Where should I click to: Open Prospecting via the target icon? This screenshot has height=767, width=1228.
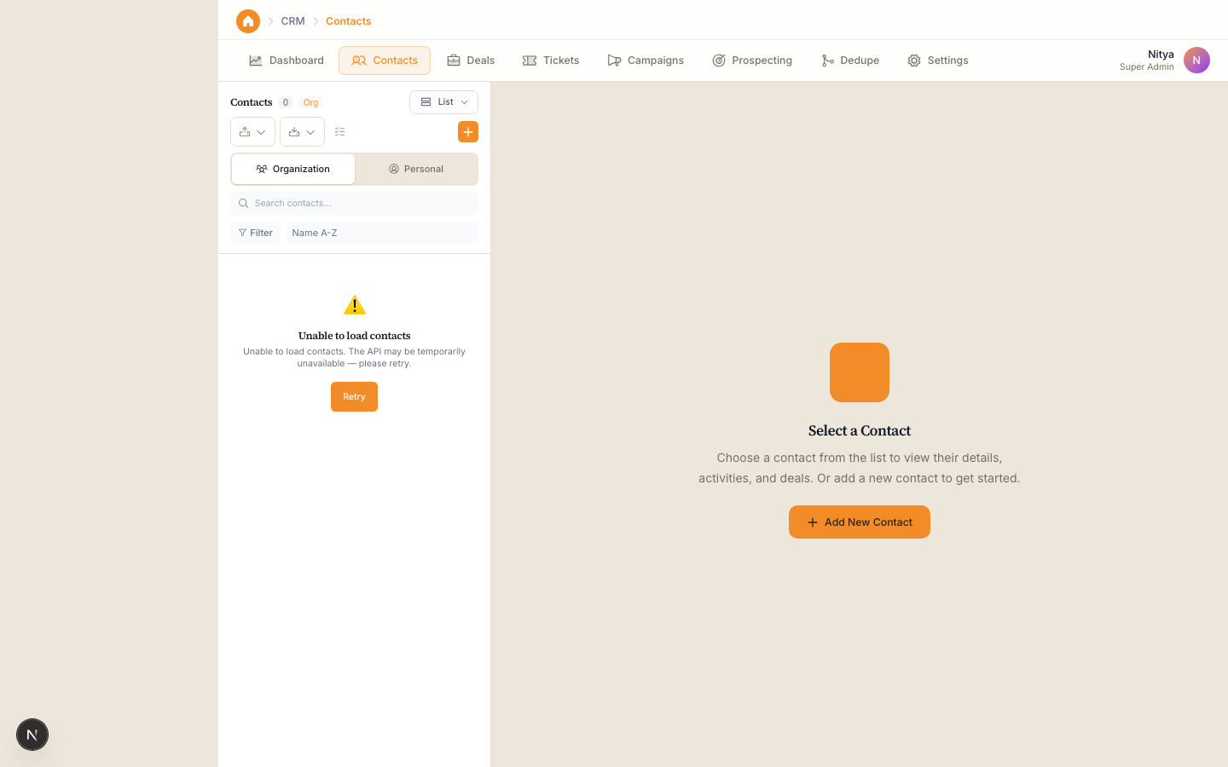(719, 61)
